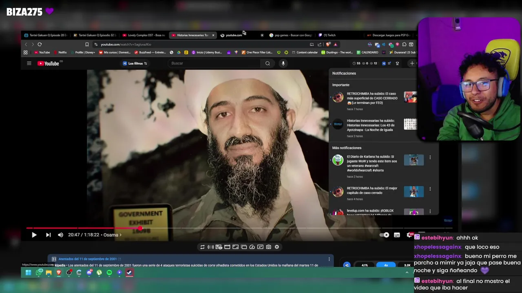Toggle subtitles button in player
This screenshot has height=293, width=522.
click(397, 235)
